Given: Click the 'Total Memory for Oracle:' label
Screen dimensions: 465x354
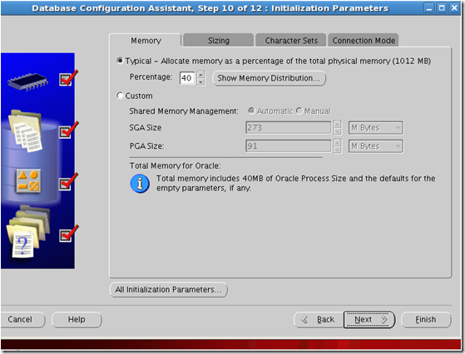Looking at the screenshot, I should (175, 165).
